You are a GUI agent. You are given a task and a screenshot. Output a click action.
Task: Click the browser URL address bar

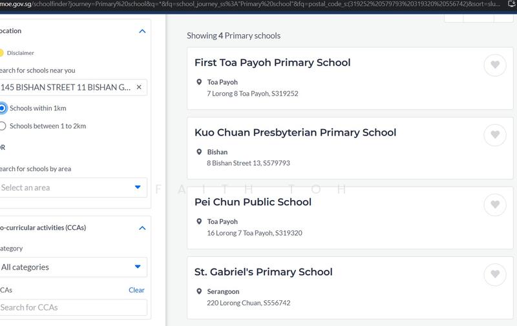(246, 4)
